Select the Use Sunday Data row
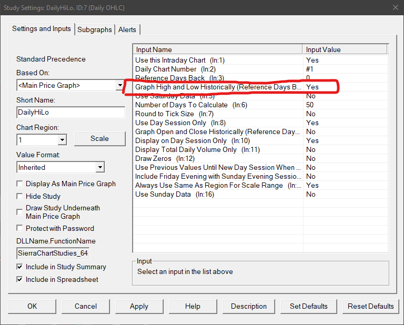 (x=261, y=194)
